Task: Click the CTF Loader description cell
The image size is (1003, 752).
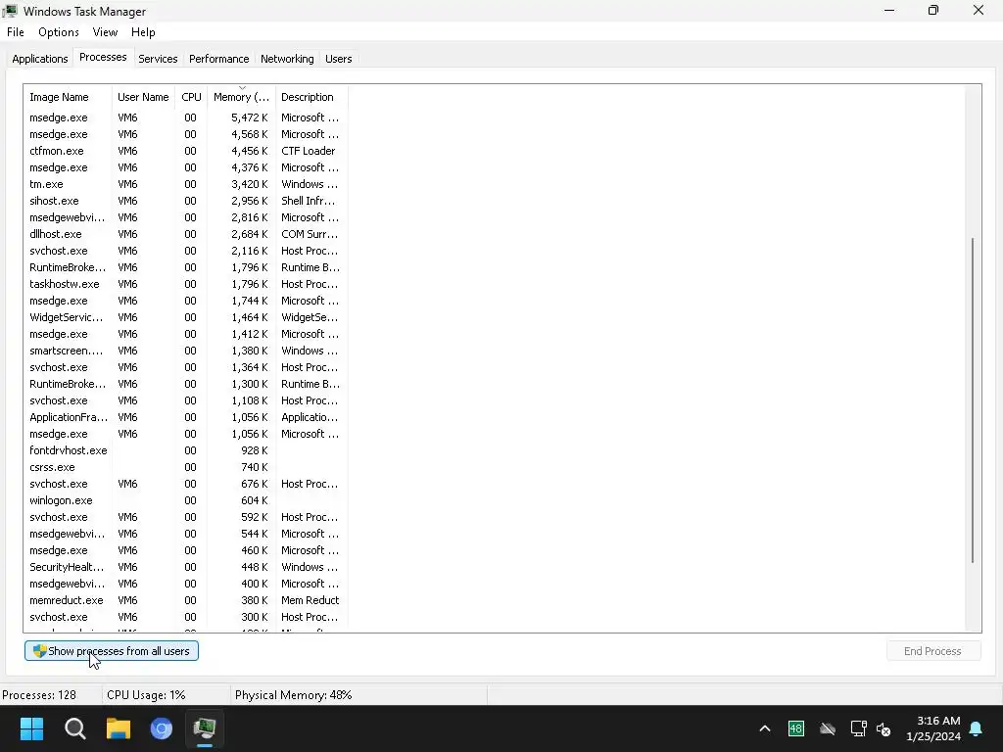Action: pyautogui.click(x=309, y=151)
